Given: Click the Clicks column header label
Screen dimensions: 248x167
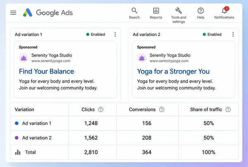Looking at the screenshot, I should click(x=88, y=110).
